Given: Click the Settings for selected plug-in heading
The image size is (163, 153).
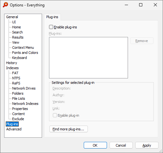Looking at the screenshot, I should coord(73,83).
